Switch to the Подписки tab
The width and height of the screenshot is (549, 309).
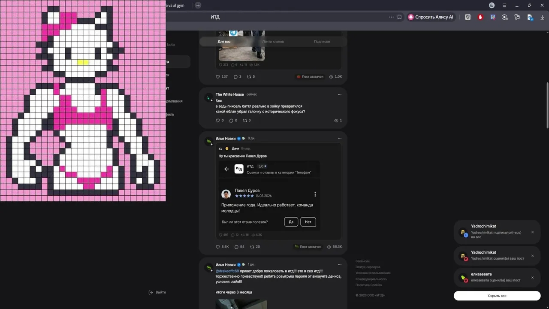322,42
